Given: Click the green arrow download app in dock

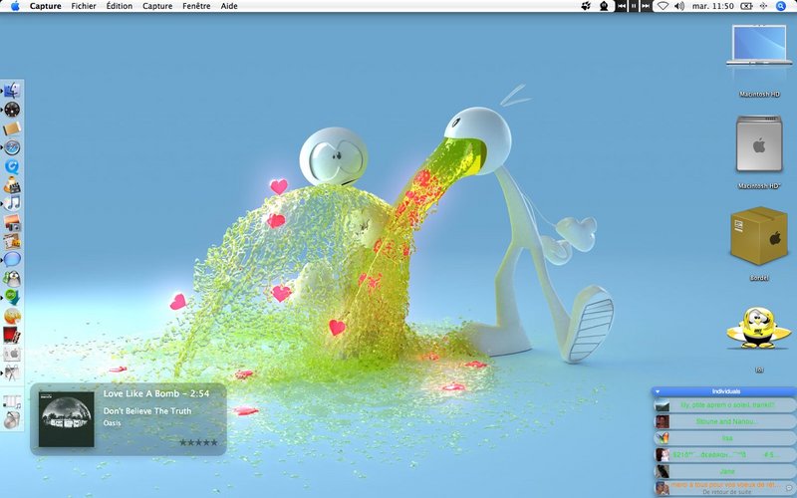Looking at the screenshot, I should coord(12,297).
